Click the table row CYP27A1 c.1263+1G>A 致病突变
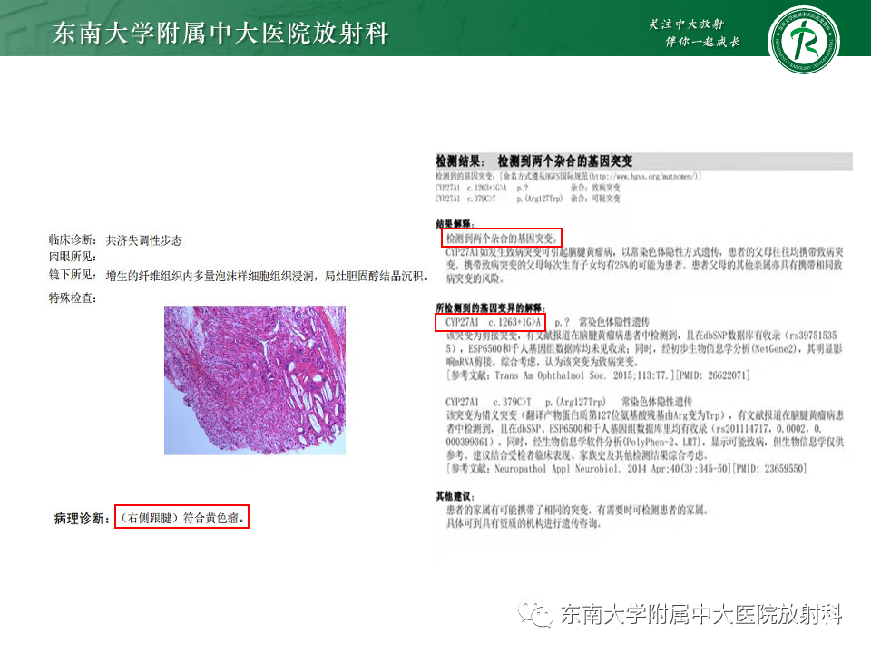 [528, 188]
